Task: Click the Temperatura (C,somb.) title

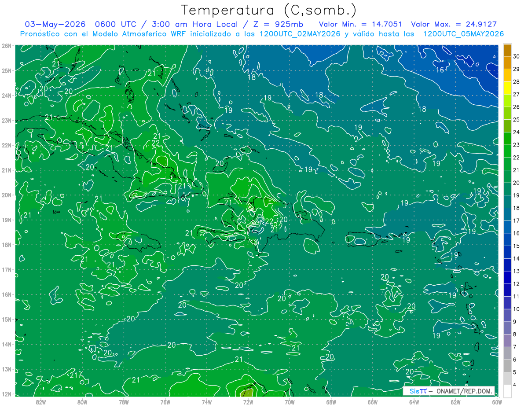Action: tap(268, 10)
